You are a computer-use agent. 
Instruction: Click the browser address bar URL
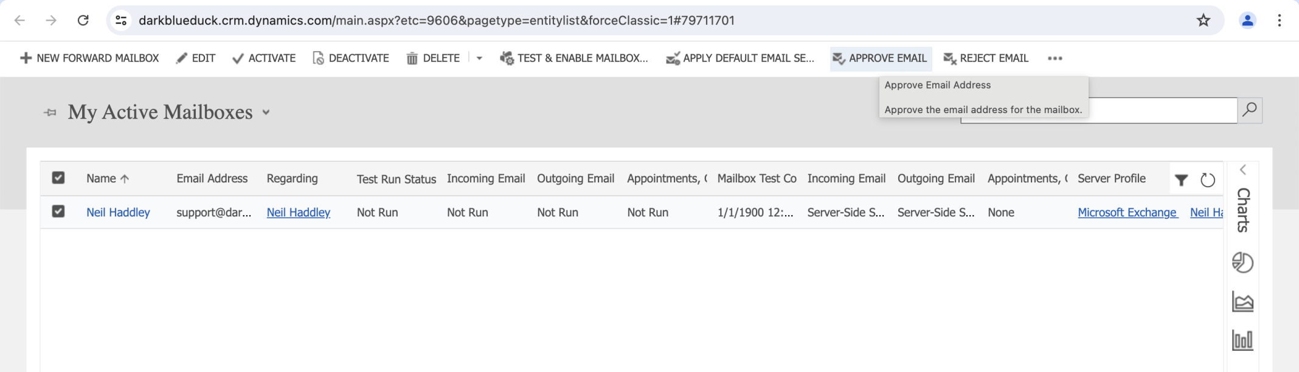click(436, 21)
